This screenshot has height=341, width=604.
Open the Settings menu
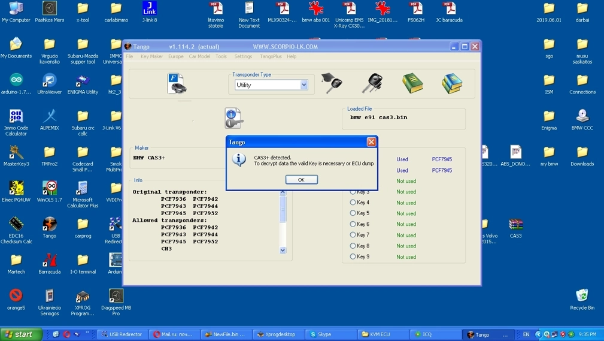(x=243, y=56)
